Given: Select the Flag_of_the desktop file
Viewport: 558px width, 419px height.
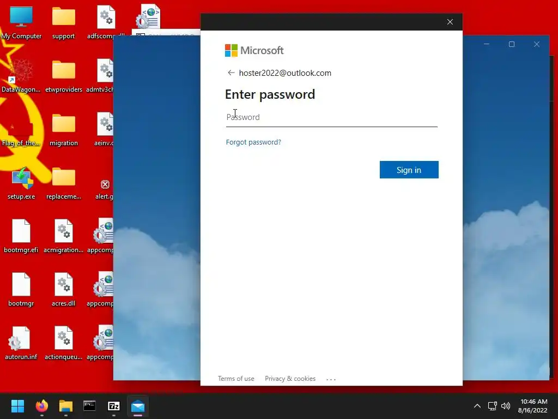Looking at the screenshot, I should [21, 130].
